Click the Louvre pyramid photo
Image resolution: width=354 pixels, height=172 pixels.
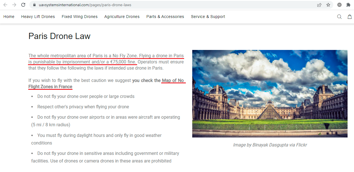[269, 94]
